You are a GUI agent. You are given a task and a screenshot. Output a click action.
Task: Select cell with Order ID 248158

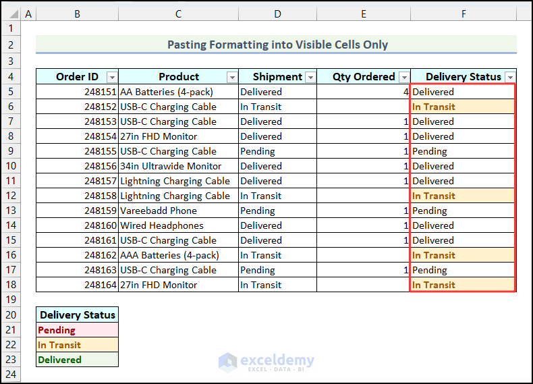(77, 196)
